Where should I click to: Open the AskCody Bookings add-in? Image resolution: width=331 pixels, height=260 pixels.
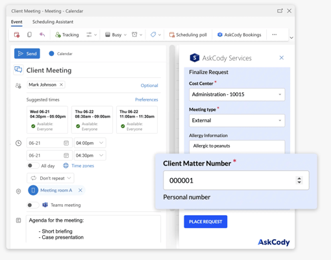239,34
